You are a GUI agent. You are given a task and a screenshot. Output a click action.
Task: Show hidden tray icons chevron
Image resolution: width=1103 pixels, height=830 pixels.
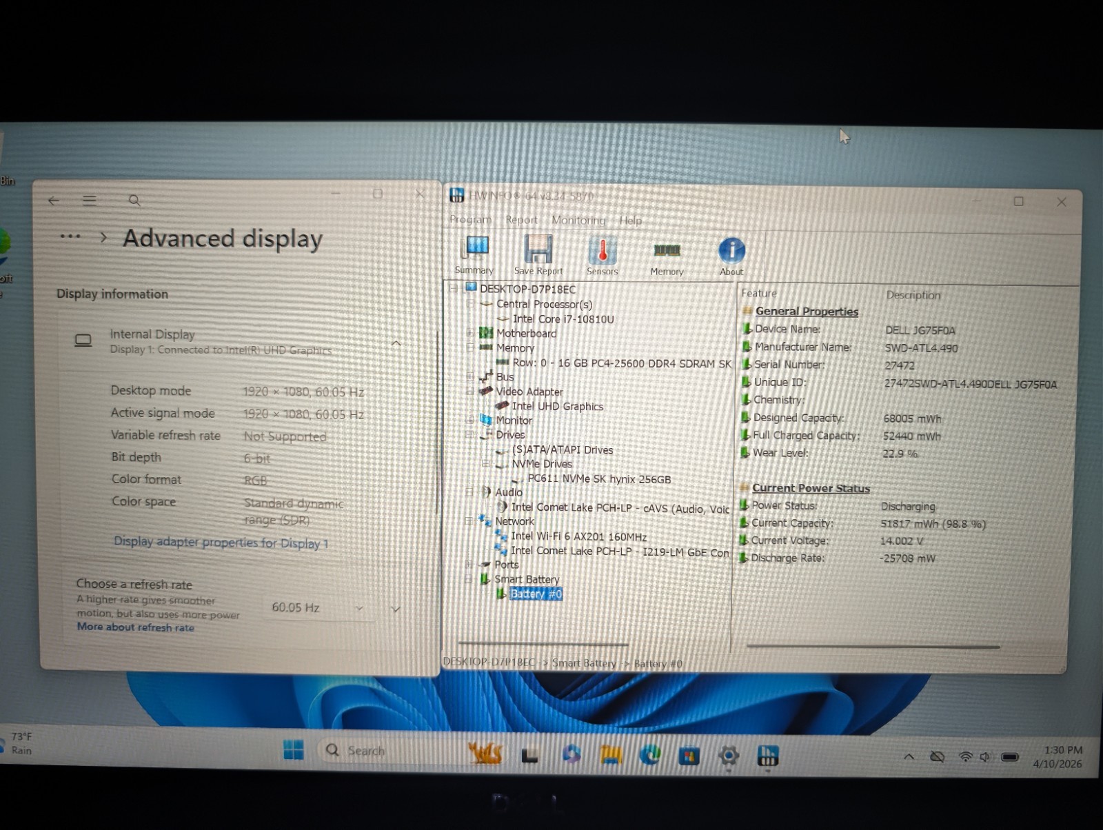pos(909,757)
